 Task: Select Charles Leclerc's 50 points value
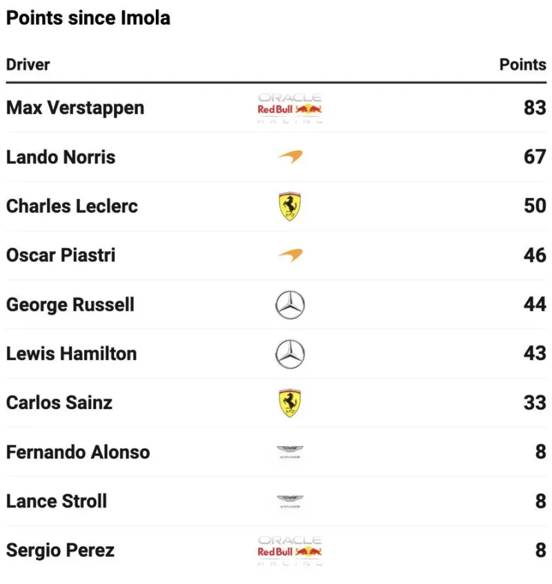[x=535, y=206]
